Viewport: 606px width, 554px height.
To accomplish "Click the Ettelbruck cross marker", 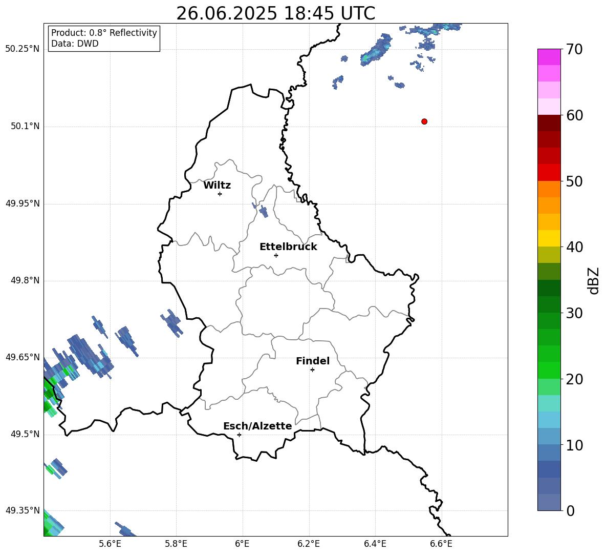I will tap(276, 255).
